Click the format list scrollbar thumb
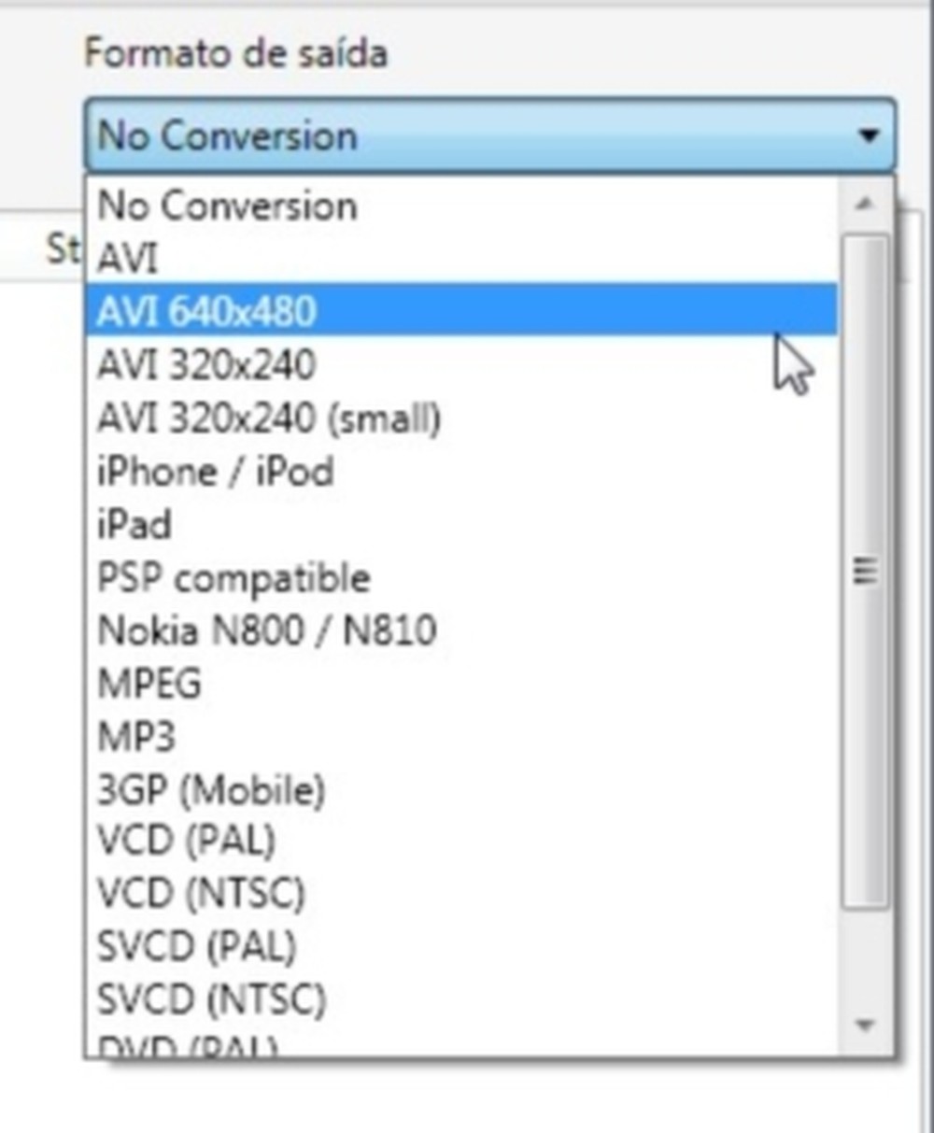934x1133 pixels. pyautogui.click(x=865, y=570)
